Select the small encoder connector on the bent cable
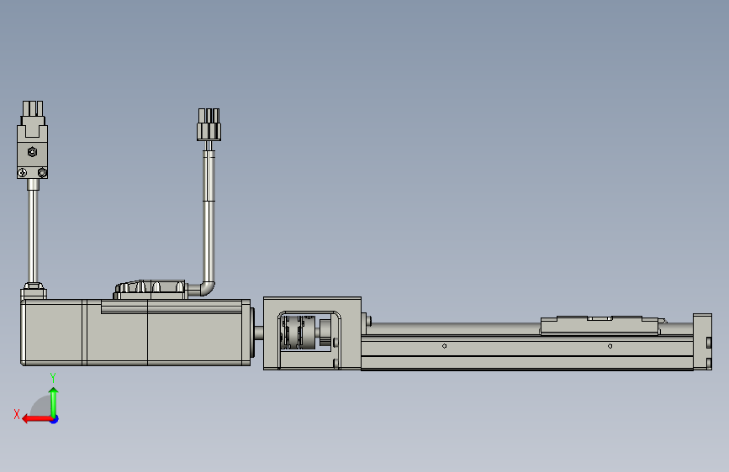 point(209,124)
